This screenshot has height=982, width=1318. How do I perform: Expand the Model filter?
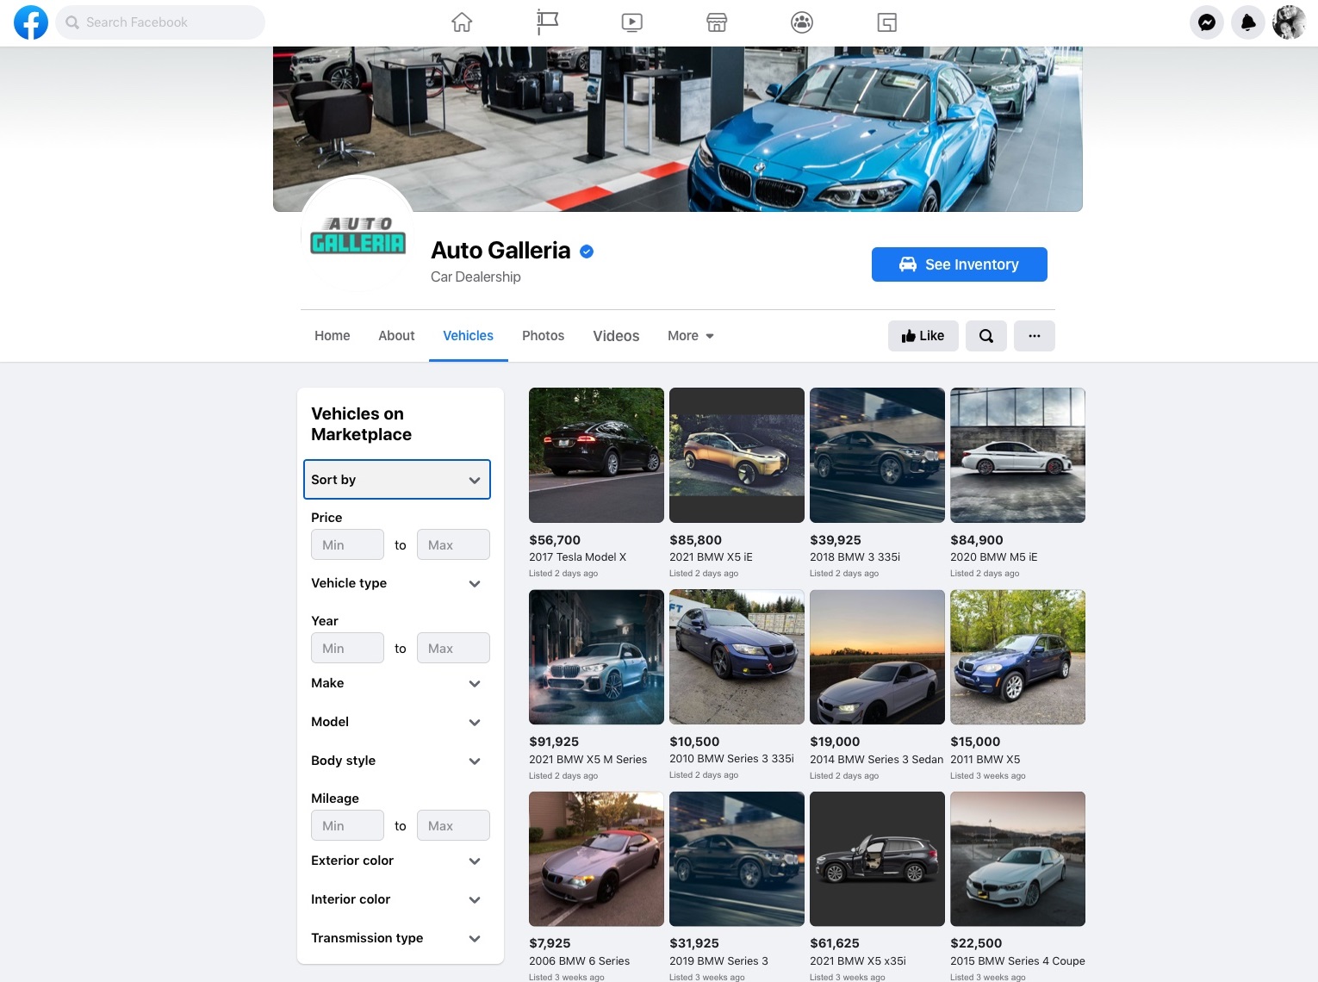pos(397,722)
